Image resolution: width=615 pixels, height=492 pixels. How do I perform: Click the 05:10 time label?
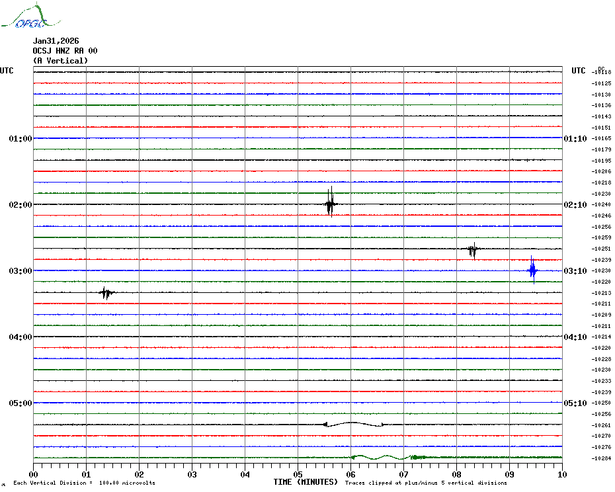pos(575,403)
